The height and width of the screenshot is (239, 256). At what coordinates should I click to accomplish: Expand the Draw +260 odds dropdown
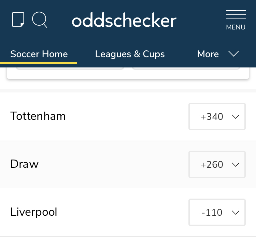click(217, 165)
